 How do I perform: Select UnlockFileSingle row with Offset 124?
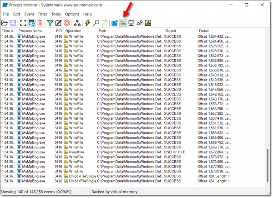(116, 181)
